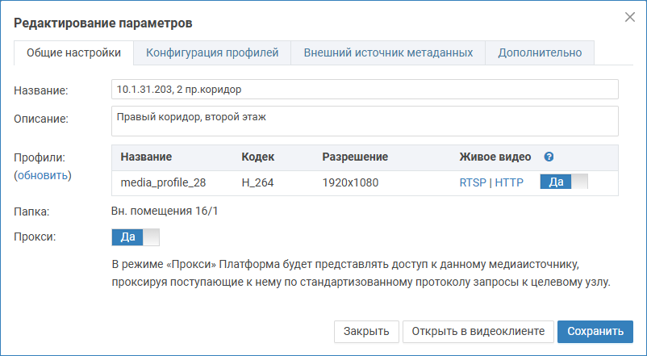Toggle live video switch for media_profile_28

tap(564, 182)
